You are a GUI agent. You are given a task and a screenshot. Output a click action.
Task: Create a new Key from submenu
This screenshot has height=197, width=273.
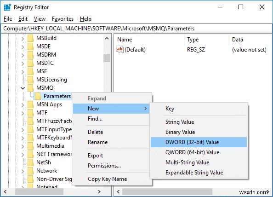coord(199,109)
